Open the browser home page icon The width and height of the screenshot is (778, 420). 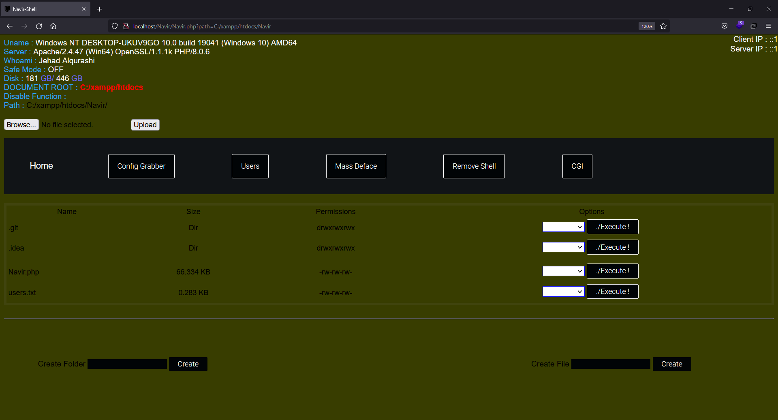(x=53, y=26)
